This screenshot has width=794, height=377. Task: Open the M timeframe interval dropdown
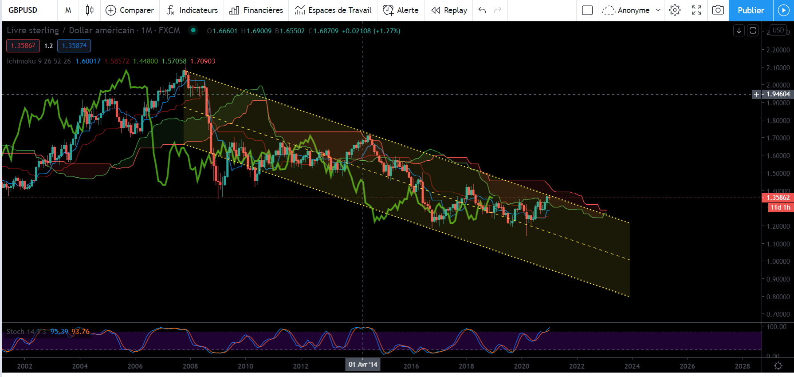(x=68, y=10)
